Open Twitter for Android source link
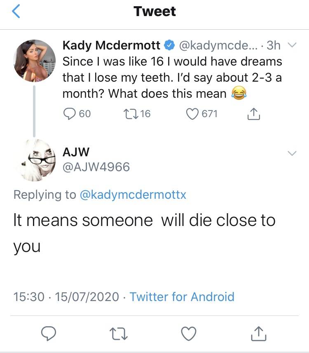309x353 pixels. click(182, 297)
